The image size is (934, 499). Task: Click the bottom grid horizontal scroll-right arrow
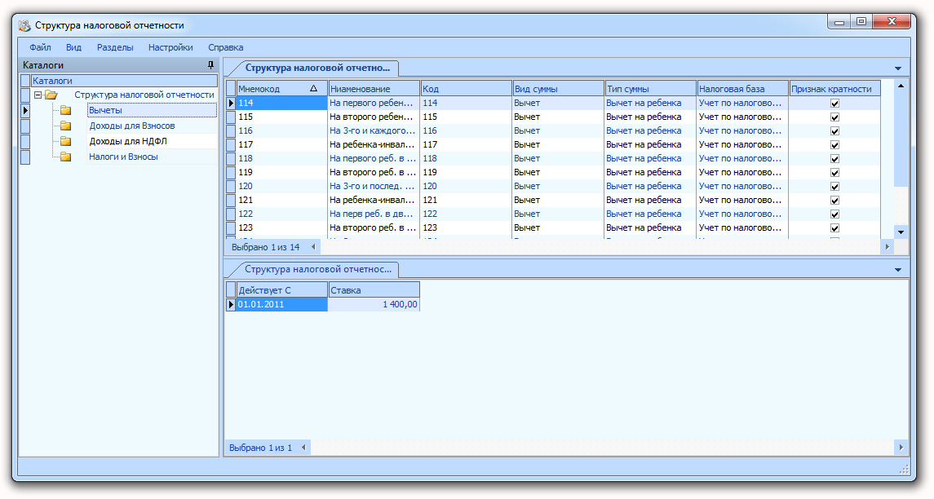click(901, 447)
